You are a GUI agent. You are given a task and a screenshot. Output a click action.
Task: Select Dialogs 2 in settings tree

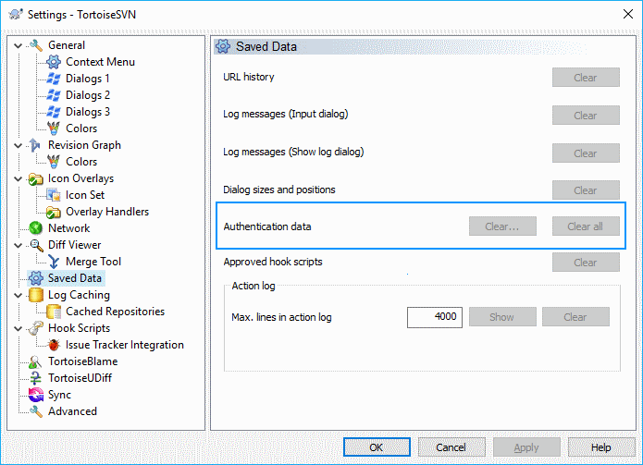click(x=87, y=95)
